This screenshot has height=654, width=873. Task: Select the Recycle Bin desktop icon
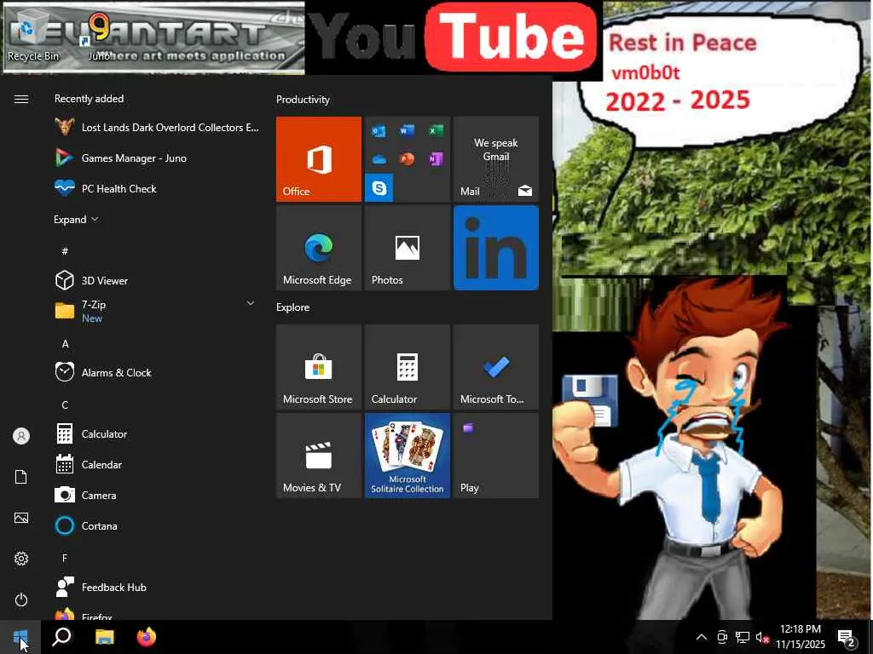tap(33, 36)
